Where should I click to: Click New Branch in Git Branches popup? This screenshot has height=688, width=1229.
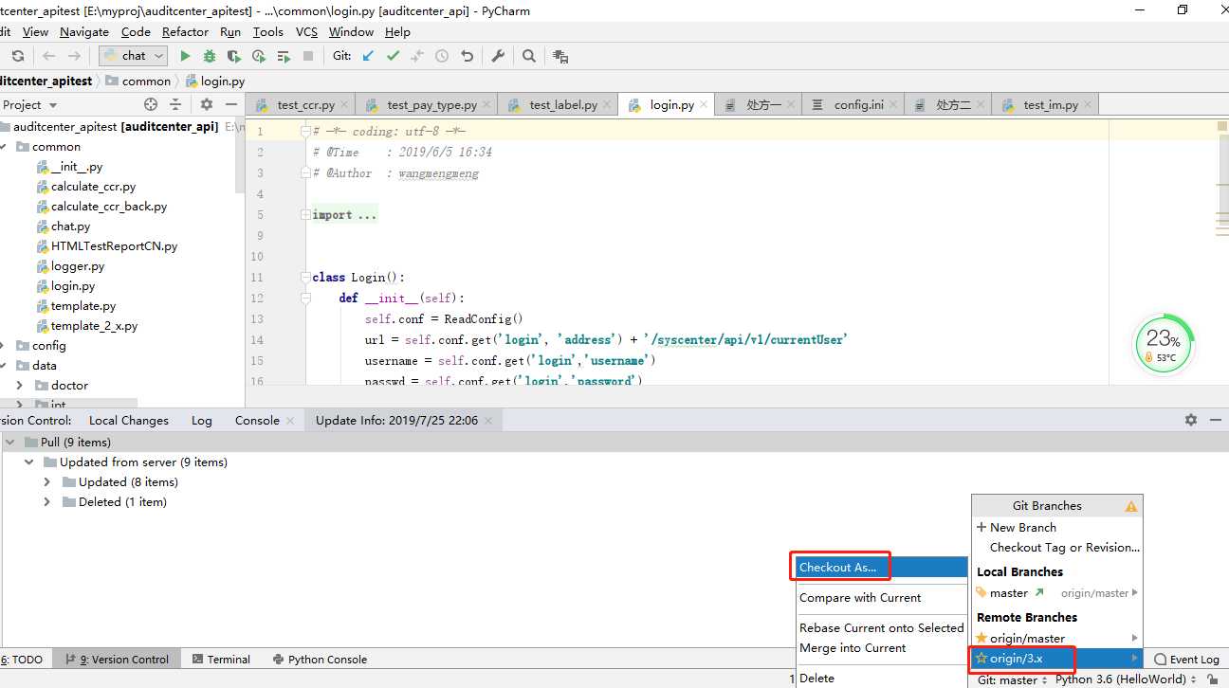pyautogui.click(x=1022, y=528)
